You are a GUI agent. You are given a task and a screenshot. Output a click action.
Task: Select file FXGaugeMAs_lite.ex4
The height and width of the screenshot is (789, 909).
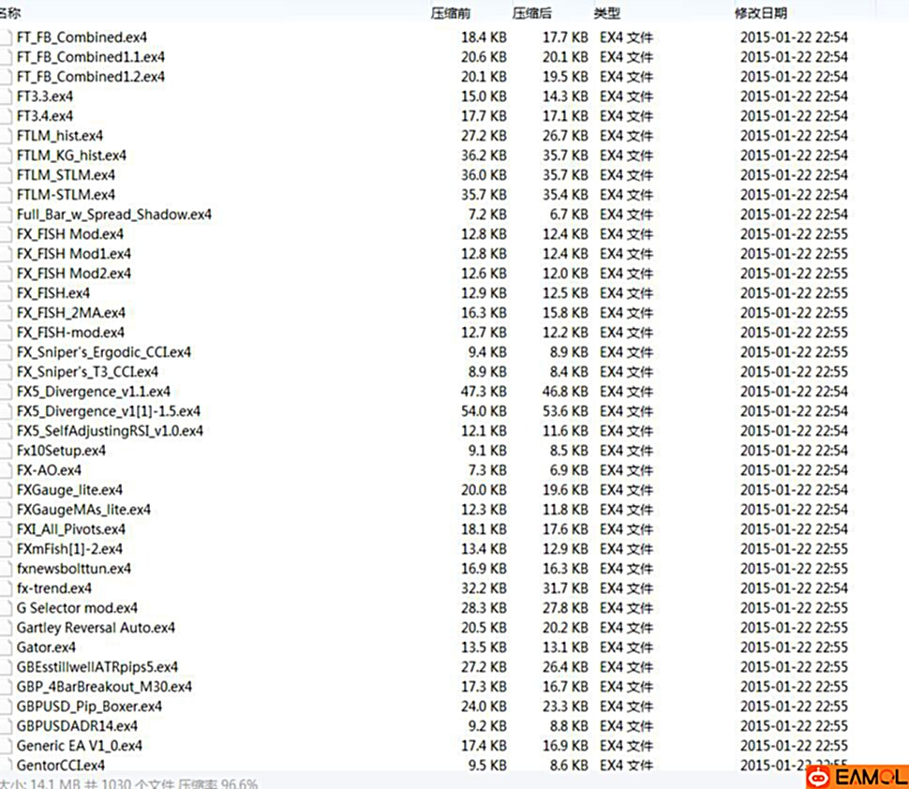click(x=83, y=511)
